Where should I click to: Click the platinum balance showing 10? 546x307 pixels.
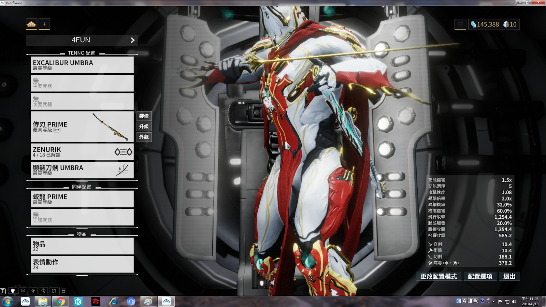coord(510,25)
